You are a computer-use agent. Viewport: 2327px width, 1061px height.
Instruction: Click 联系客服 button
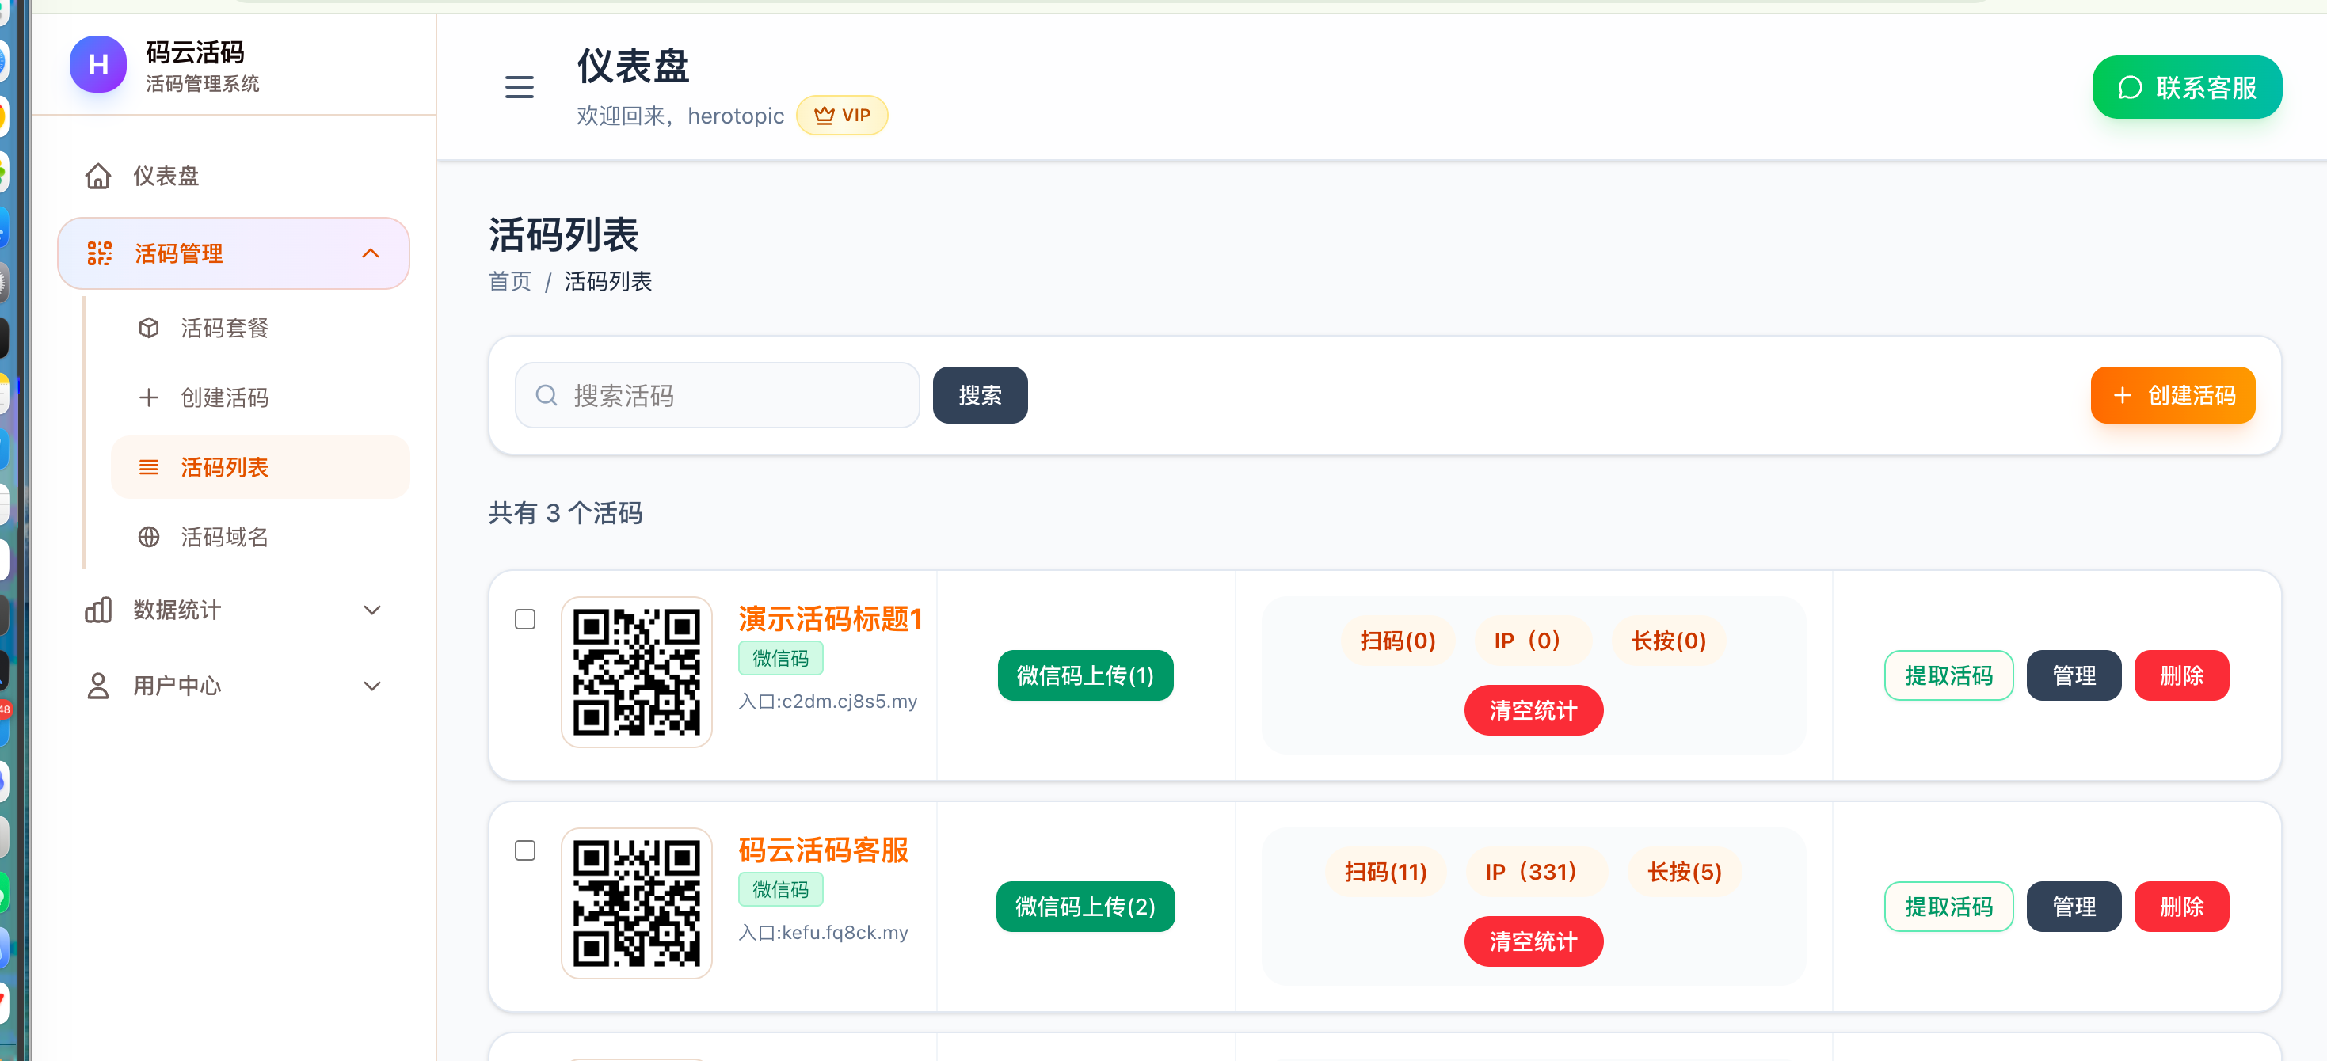pos(2187,88)
